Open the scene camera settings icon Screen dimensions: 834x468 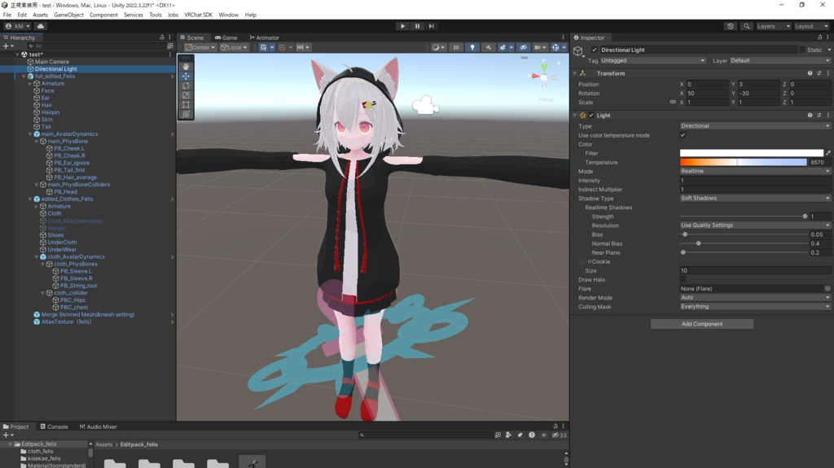[538, 47]
